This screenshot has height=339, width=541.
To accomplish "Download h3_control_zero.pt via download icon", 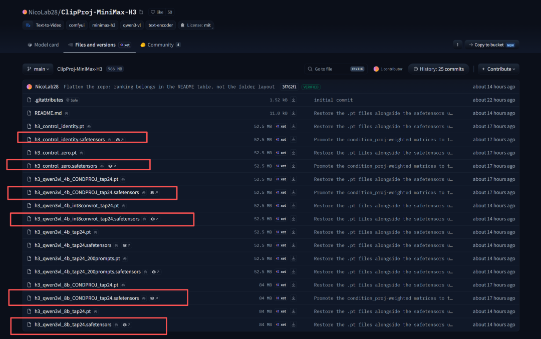I will 294,153.
